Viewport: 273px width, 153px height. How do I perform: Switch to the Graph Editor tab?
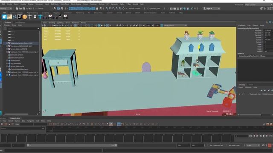pos(15,118)
